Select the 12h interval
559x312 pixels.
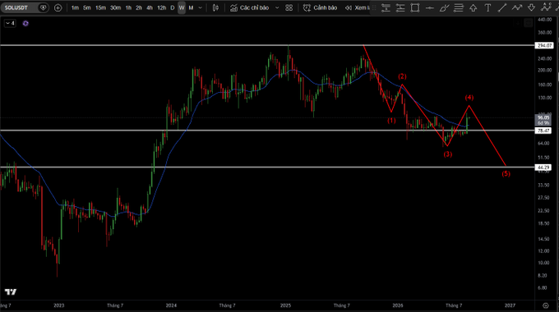(161, 7)
